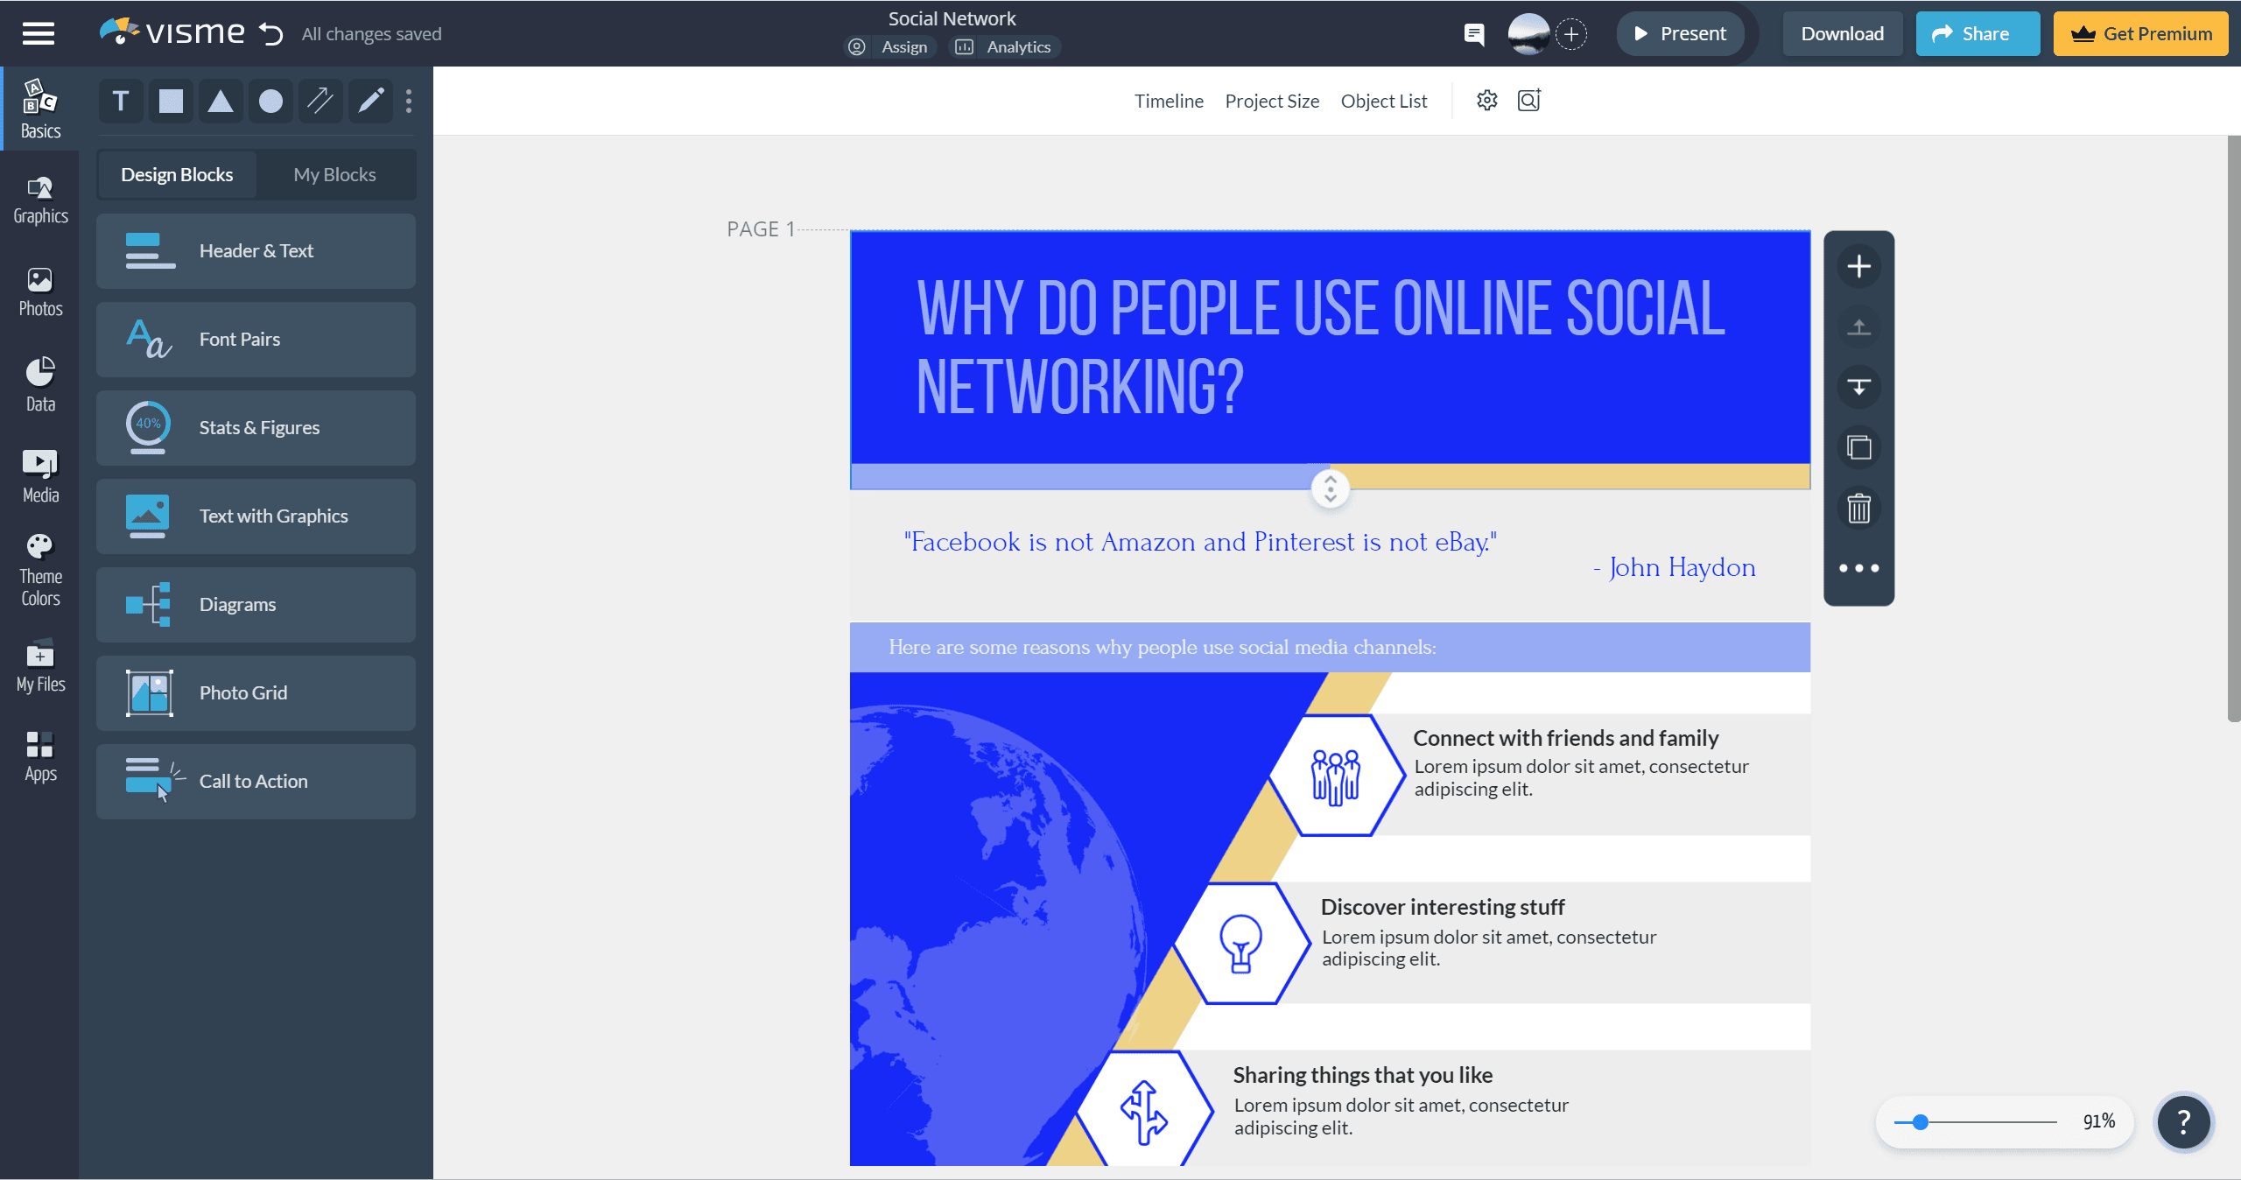Click the Visme logo

pos(172,32)
